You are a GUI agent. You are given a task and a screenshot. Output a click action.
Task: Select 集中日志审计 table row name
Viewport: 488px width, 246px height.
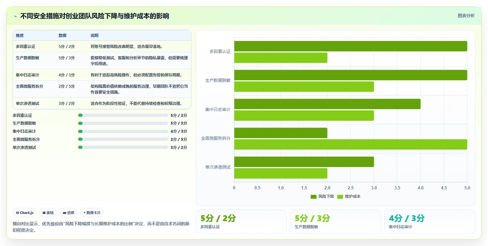(28, 75)
